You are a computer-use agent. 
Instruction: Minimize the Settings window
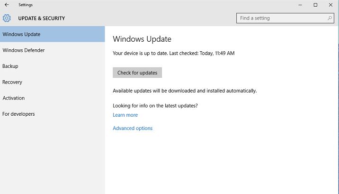(300, 5)
